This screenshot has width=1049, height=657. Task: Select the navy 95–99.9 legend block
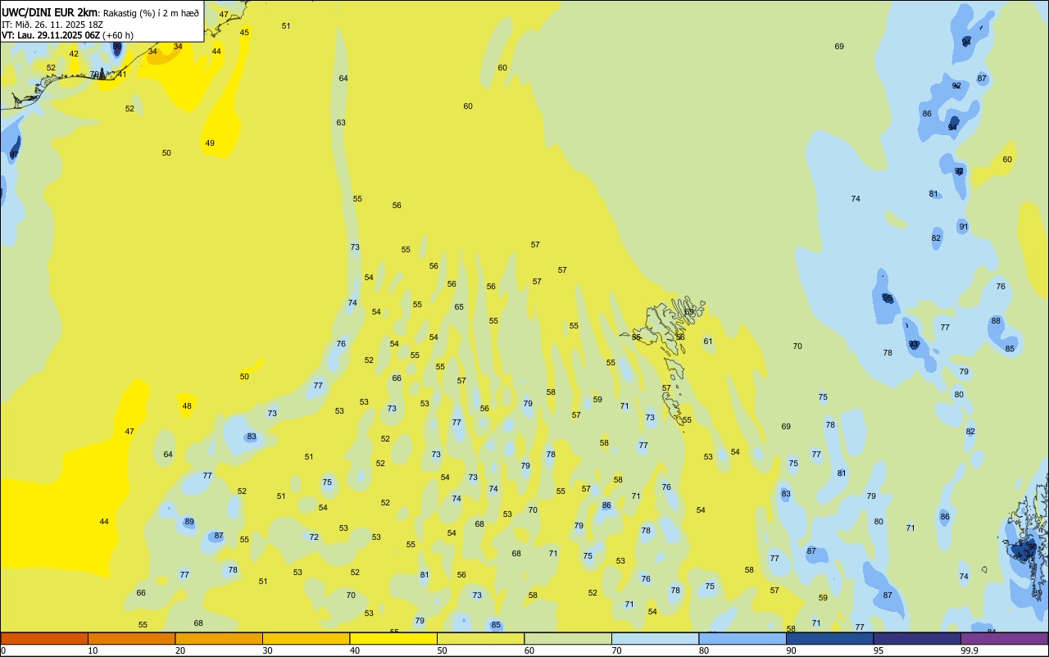[917, 638]
